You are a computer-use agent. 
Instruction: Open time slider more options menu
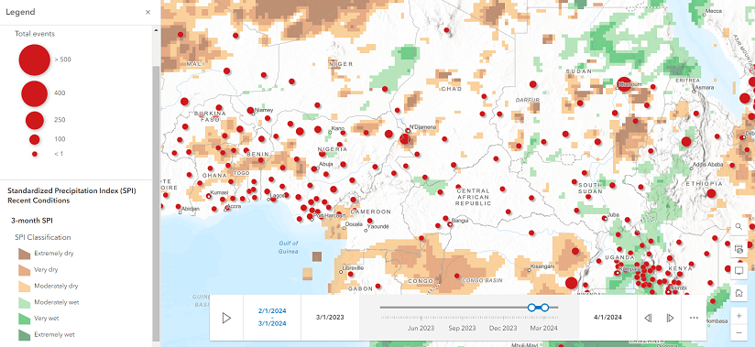[694, 318]
